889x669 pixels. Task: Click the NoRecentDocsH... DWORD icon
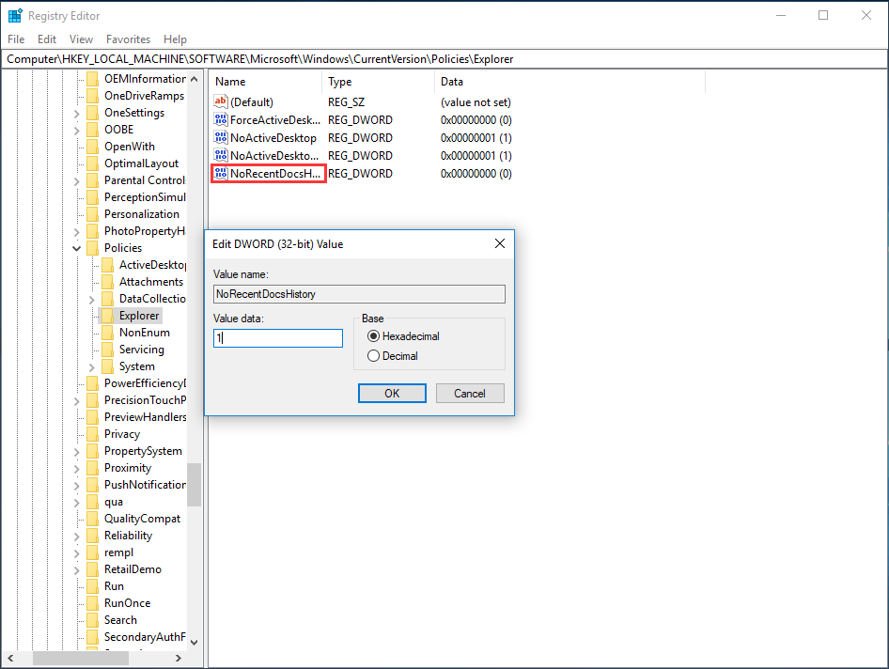(221, 174)
